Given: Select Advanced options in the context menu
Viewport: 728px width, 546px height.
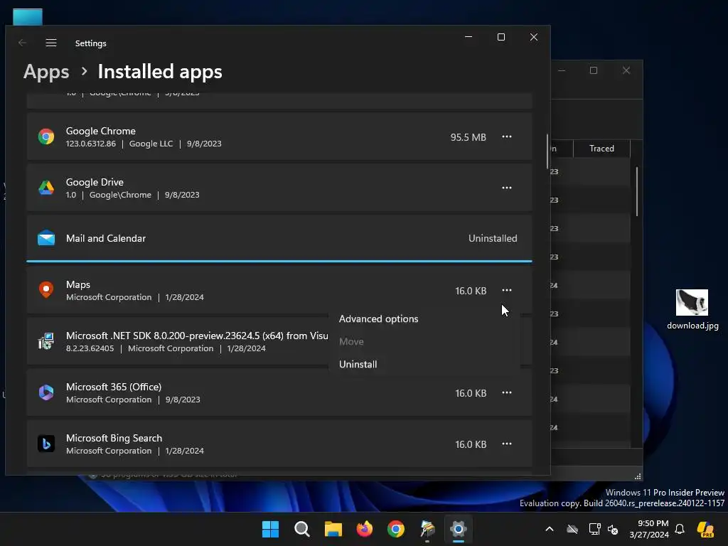Looking at the screenshot, I should [x=378, y=319].
